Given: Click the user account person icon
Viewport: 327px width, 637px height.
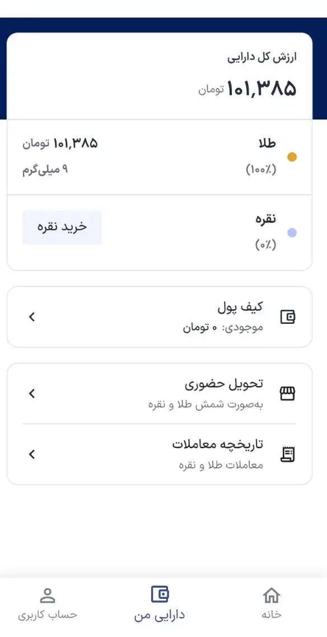Looking at the screenshot, I should [x=48, y=595].
